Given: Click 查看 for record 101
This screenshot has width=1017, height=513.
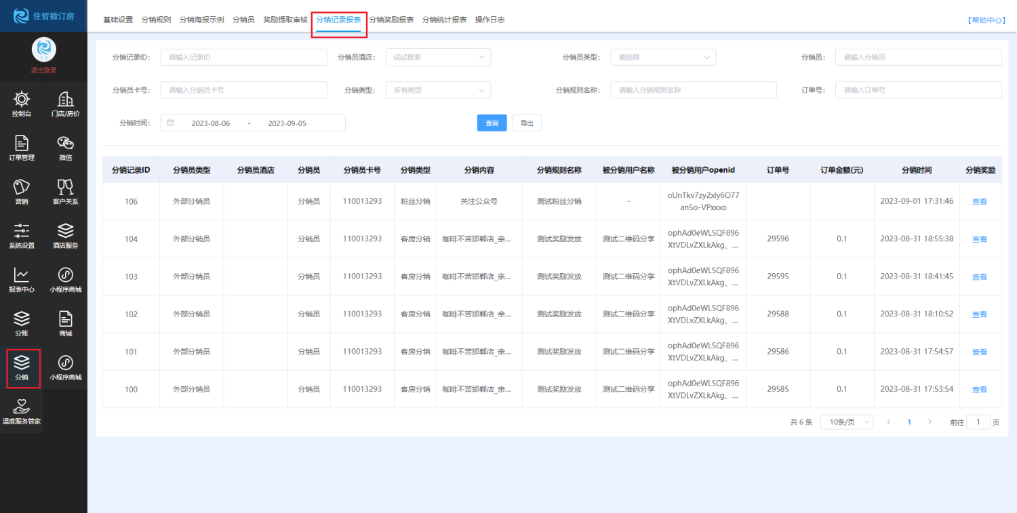Looking at the screenshot, I should click(980, 352).
